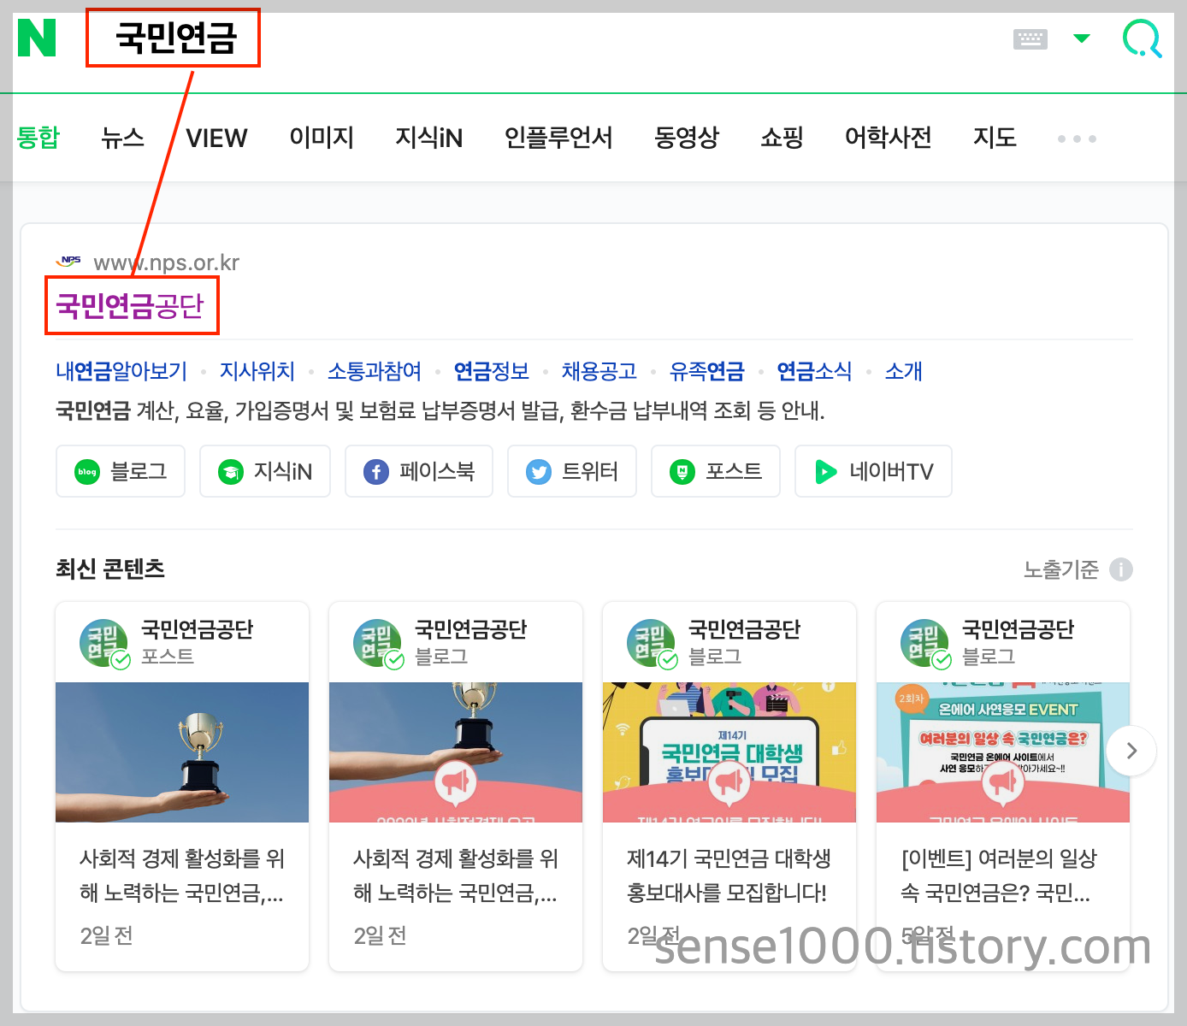Click the green Naver N logo
Image resolution: width=1187 pixels, height=1026 pixels.
point(37,38)
